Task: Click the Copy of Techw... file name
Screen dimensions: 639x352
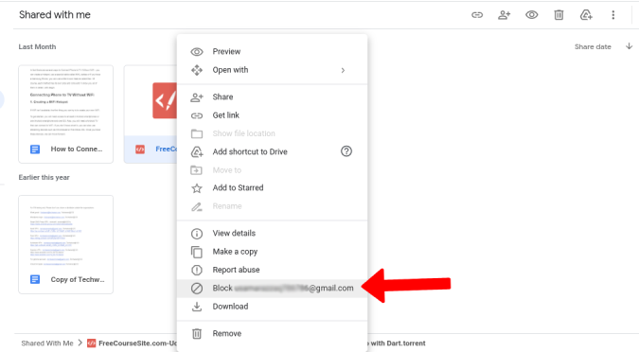Action: click(x=78, y=279)
